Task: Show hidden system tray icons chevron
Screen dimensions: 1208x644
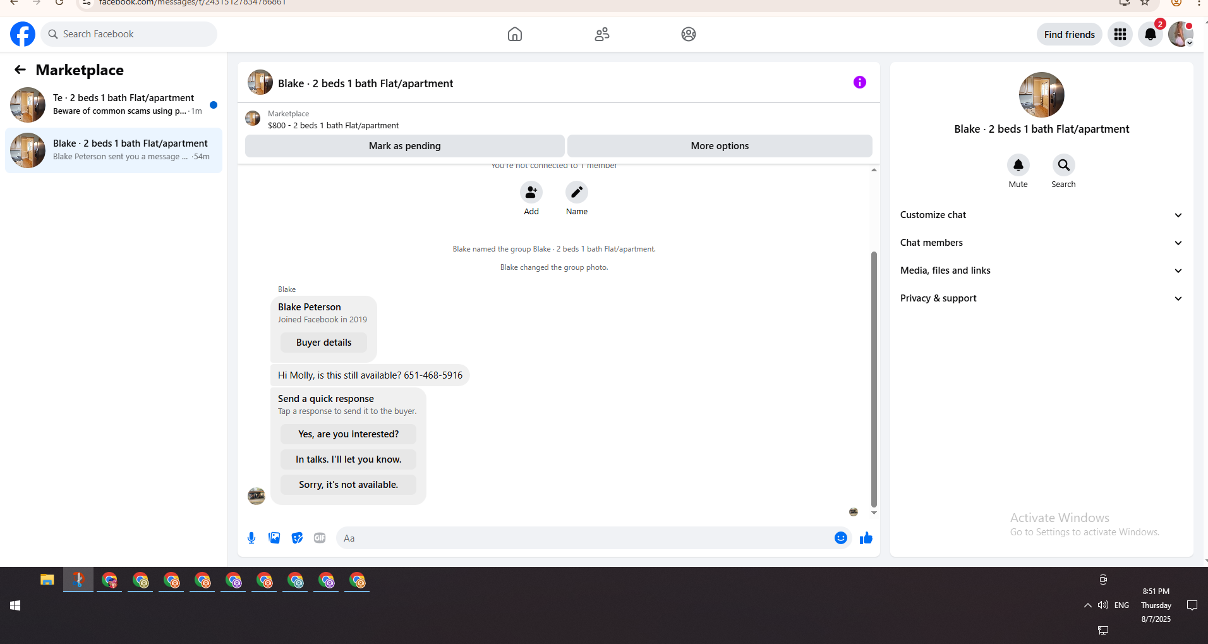Action: [1088, 605]
